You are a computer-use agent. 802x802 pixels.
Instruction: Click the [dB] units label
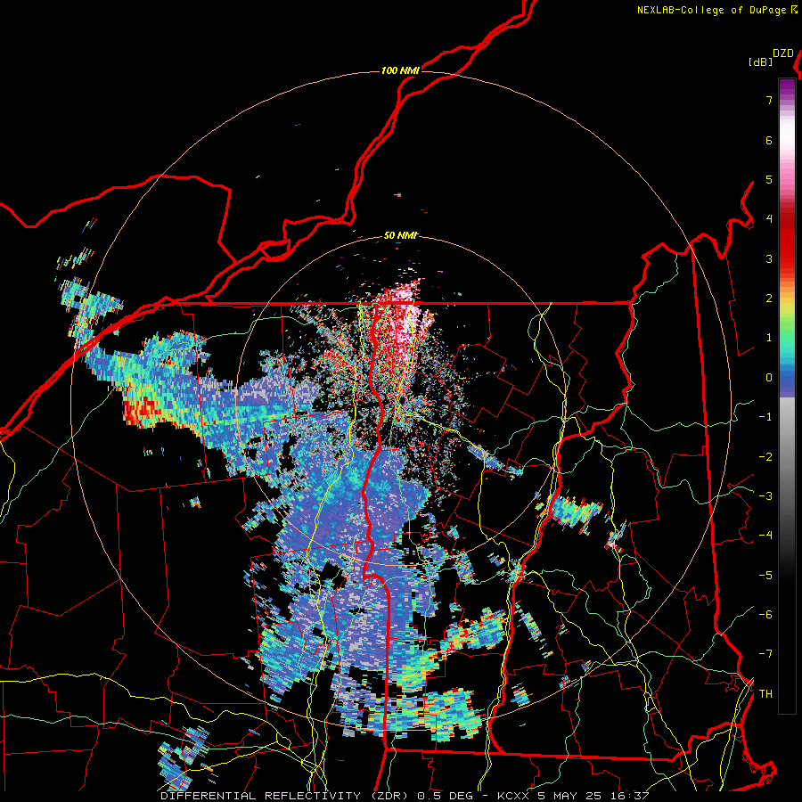[760, 61]
